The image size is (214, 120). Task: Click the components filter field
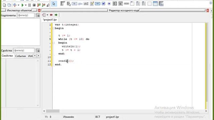26,15
